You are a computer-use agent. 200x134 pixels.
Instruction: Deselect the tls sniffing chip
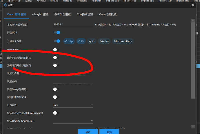point(81,41)
